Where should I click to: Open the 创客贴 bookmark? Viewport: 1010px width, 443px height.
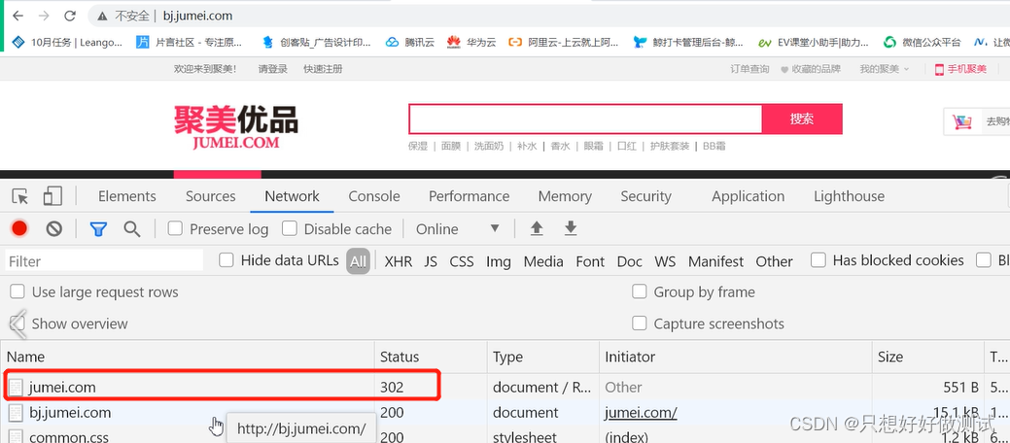[x=316, y=43]
